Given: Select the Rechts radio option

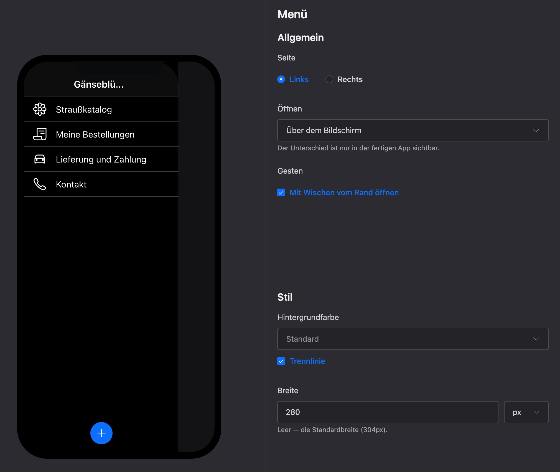Looking at the screenshot, I should pyautogui.click(x=329, y=79).
